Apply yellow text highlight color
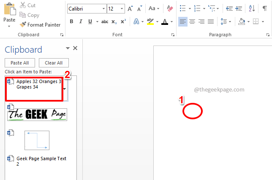 tap(150, 21)
